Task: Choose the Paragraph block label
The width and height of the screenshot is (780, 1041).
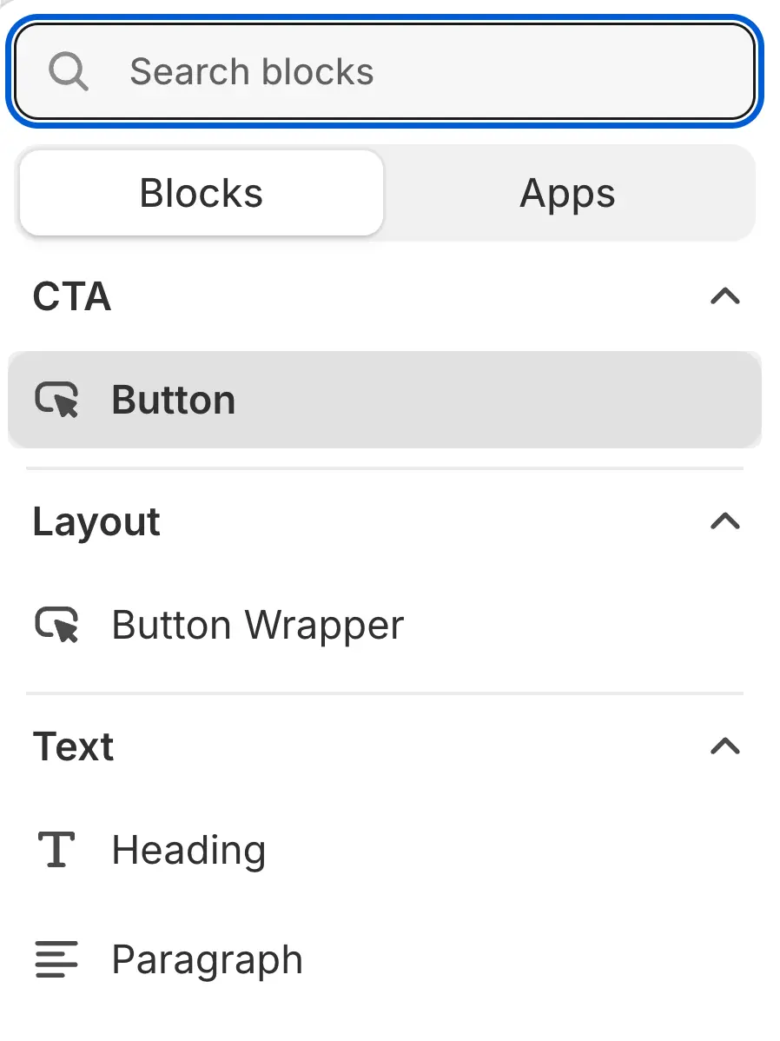Action: coord(208,960)
